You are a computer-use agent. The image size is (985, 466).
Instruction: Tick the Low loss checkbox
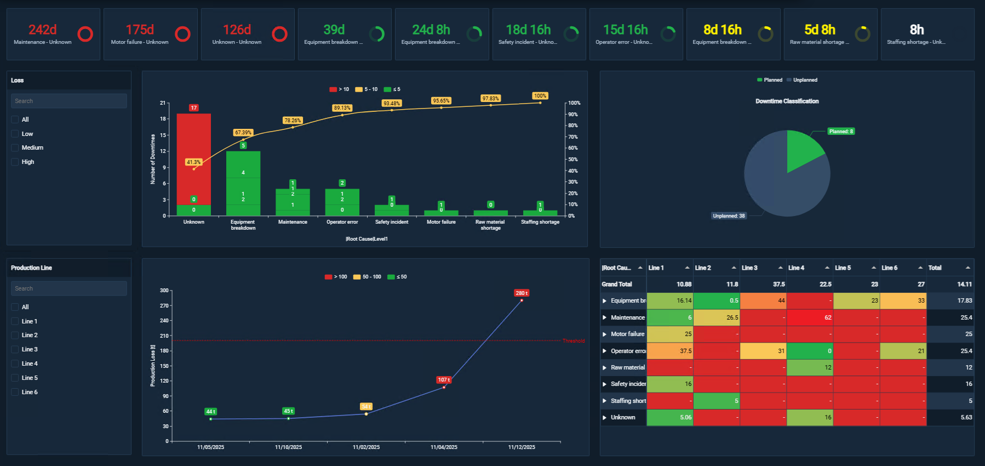(x=15, y=134)
